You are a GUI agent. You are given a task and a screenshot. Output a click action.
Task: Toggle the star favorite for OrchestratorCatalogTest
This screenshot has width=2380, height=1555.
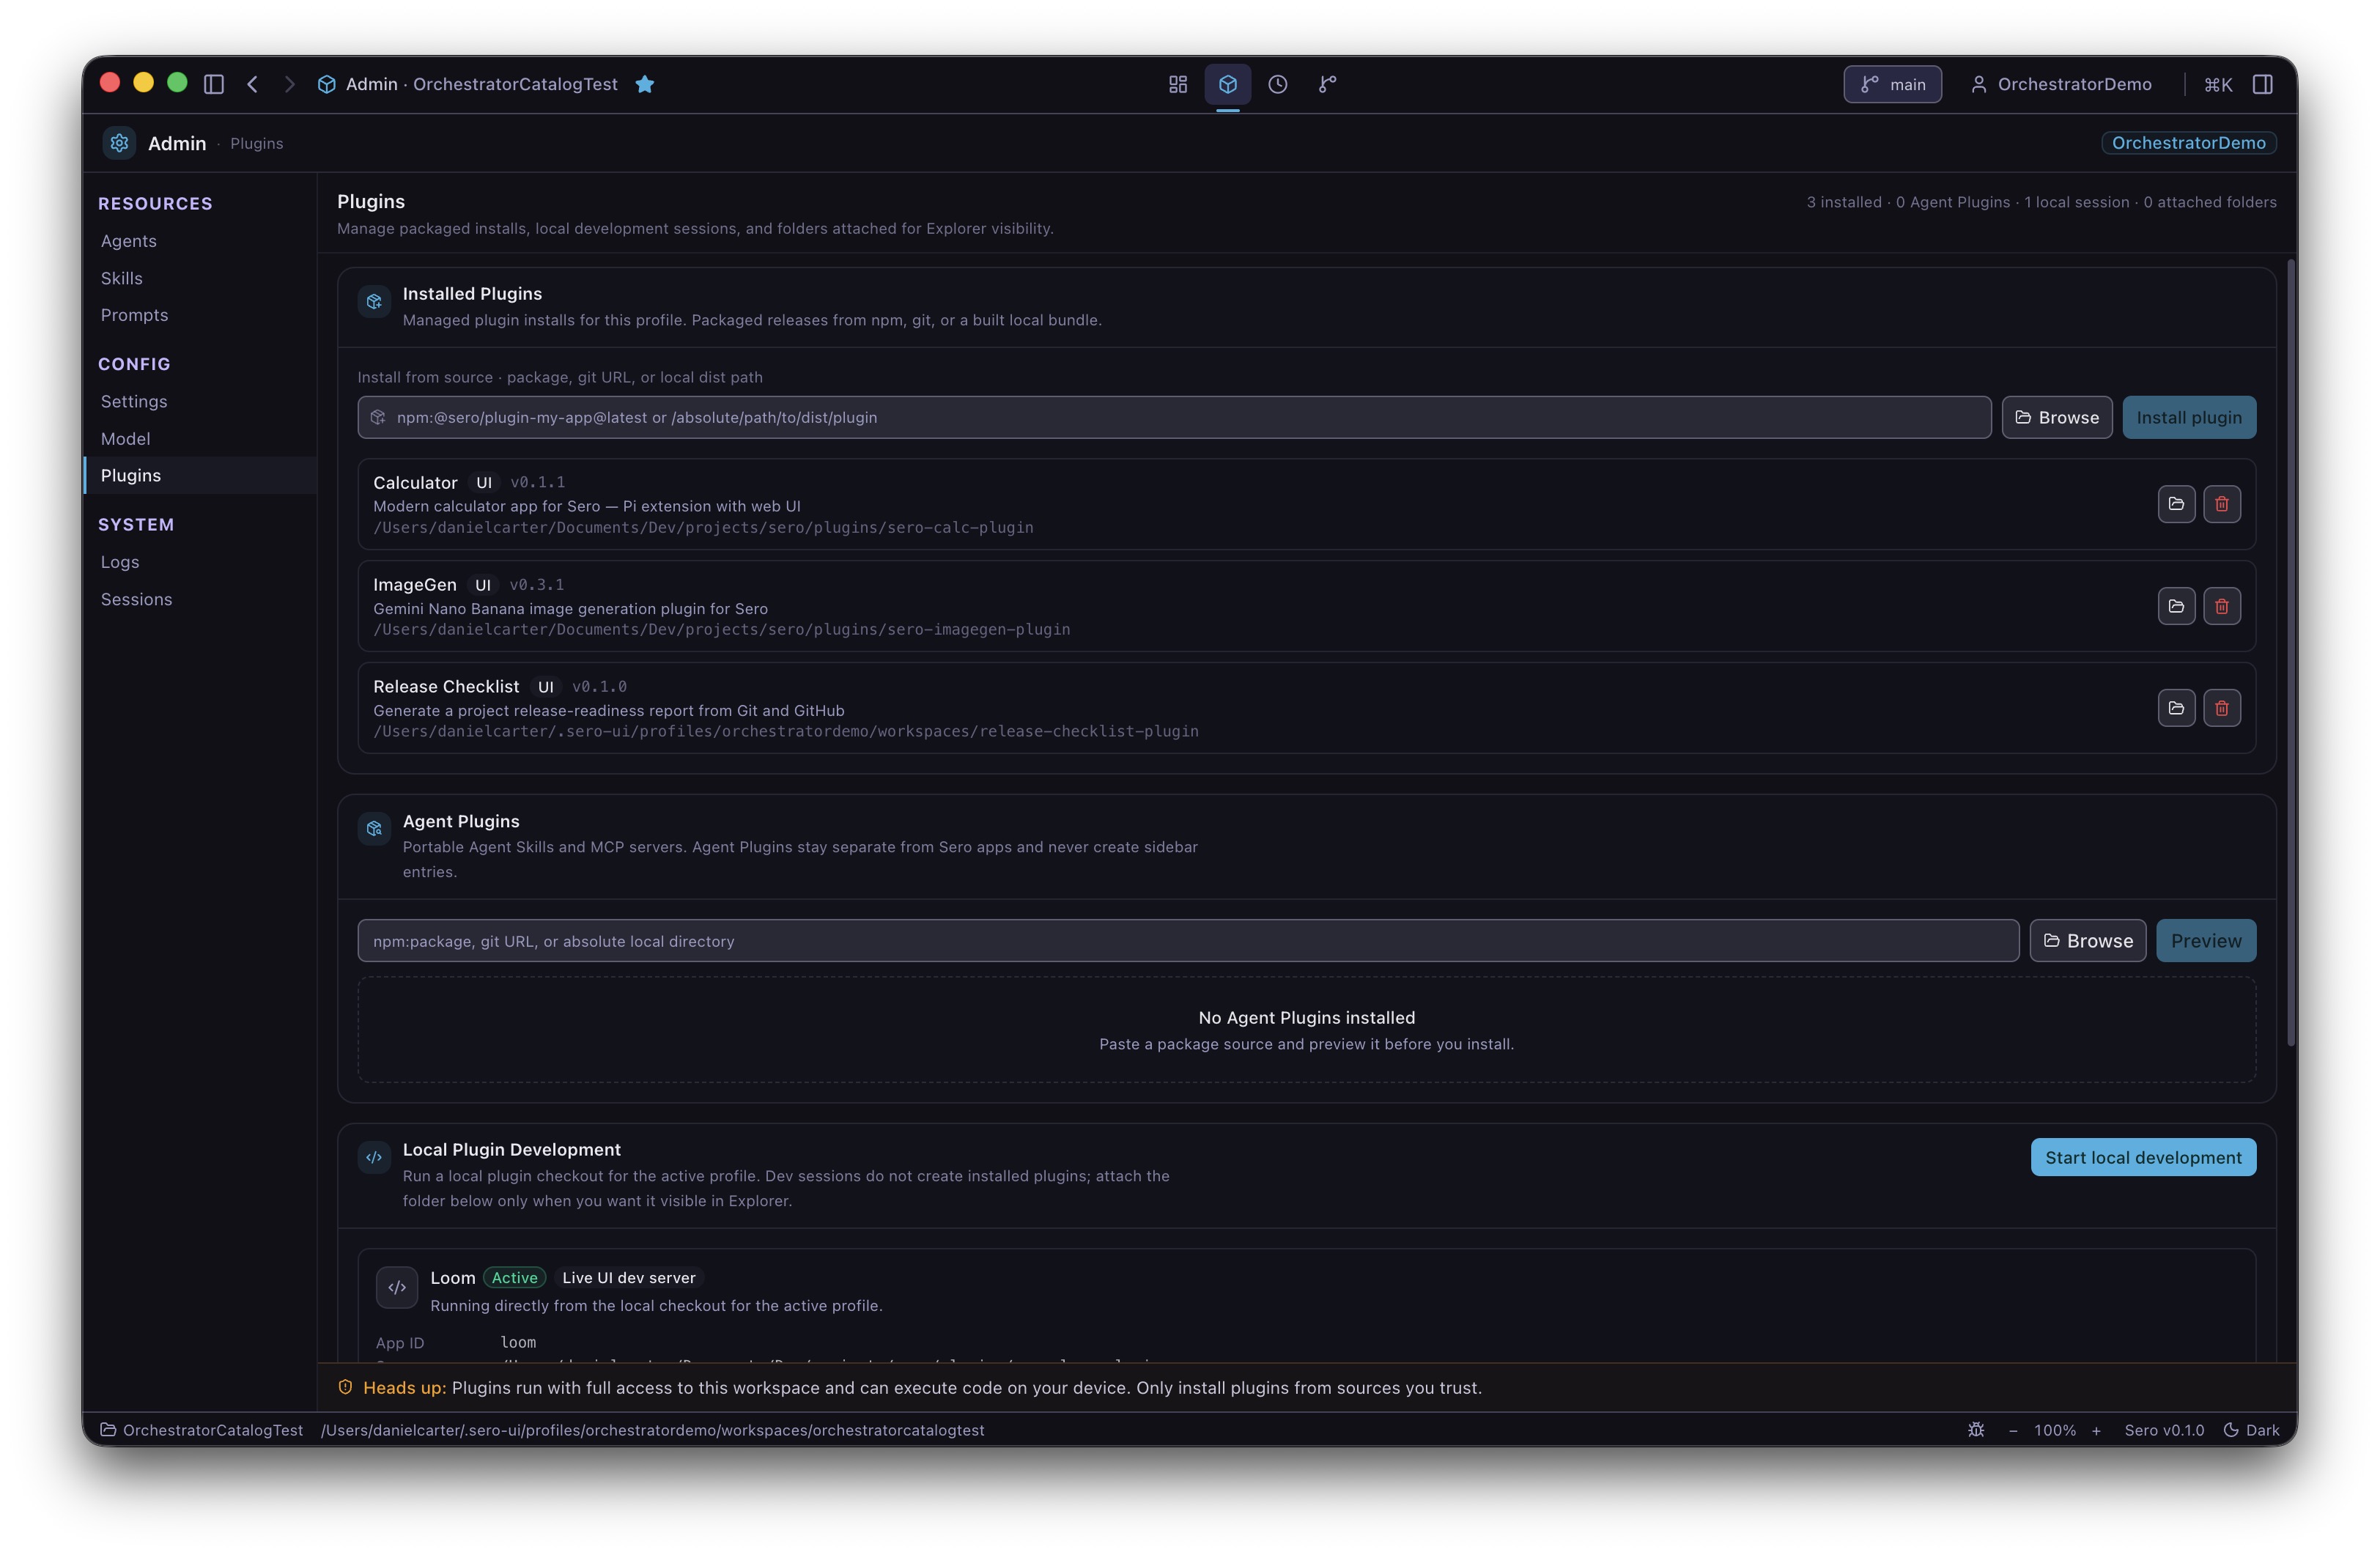click(645, 84)
